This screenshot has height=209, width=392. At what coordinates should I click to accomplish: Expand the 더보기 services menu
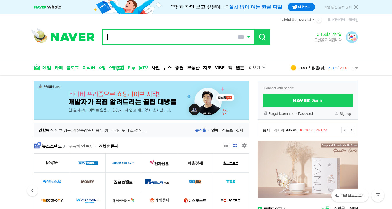pos(257,68)
